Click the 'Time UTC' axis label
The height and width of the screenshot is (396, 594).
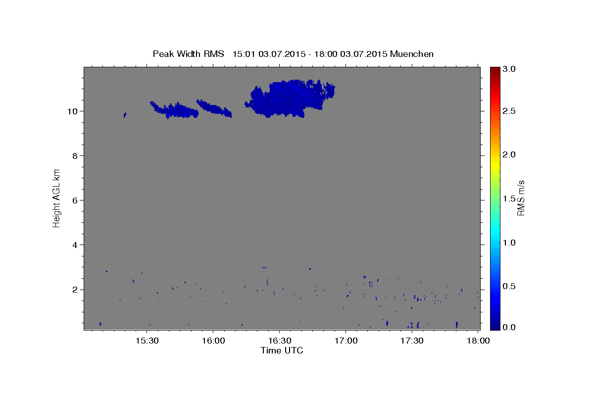(282, 350)
